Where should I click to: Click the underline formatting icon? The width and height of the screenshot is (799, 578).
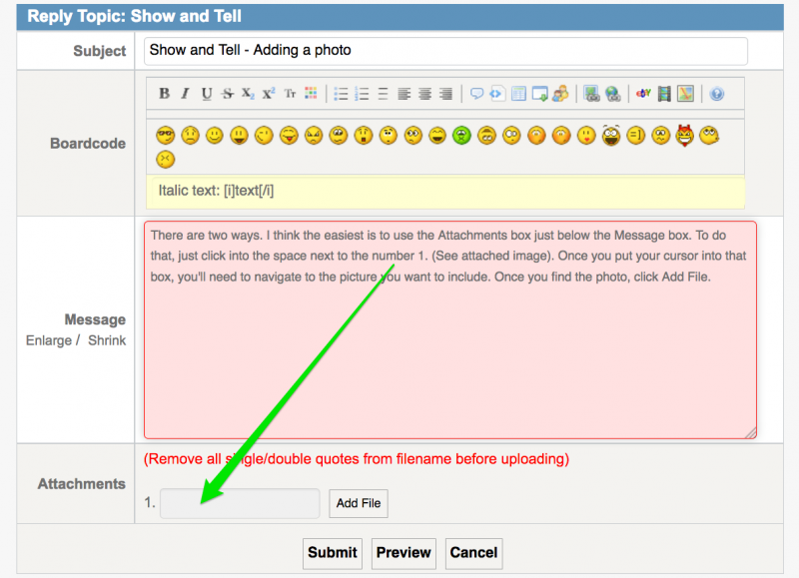point(207,94)
